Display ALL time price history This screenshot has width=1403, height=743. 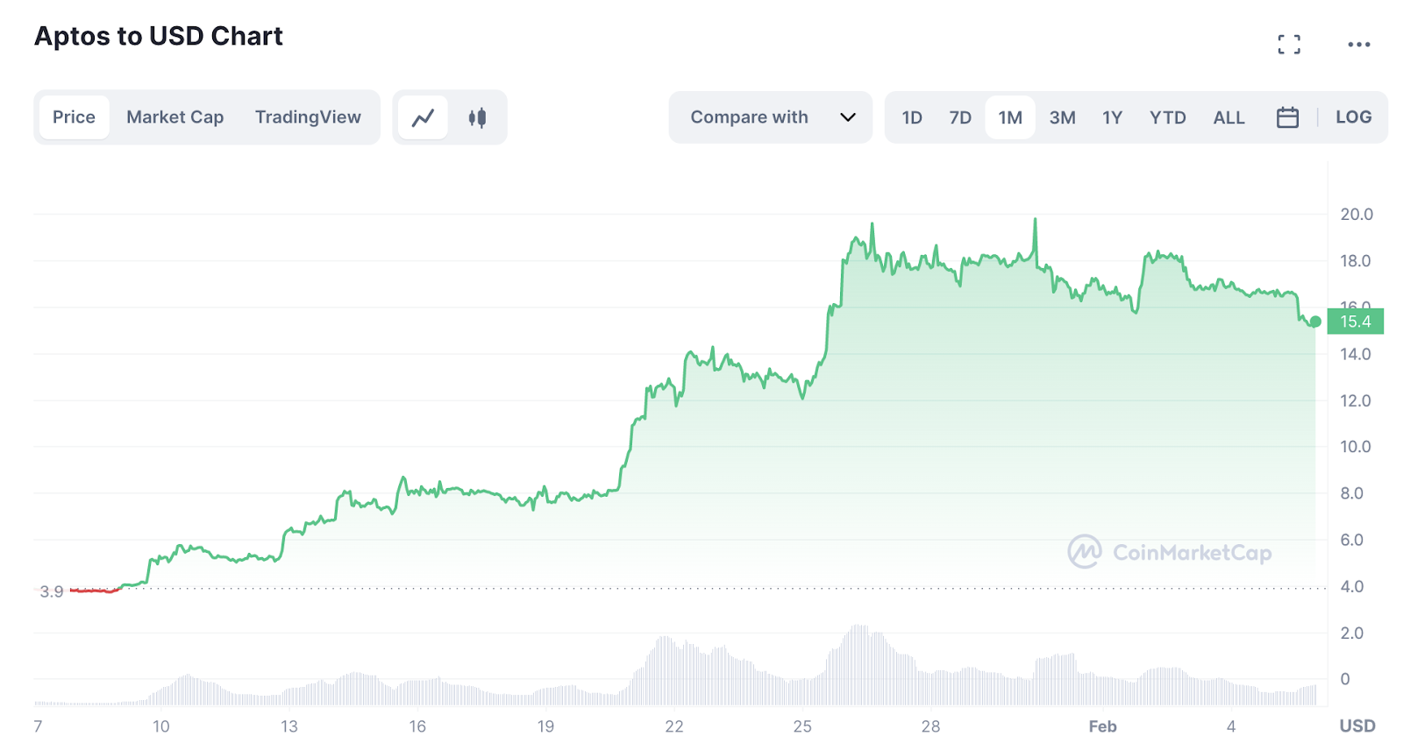tap(1229, 117)
